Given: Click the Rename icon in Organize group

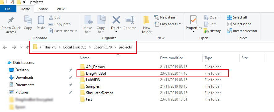Looking at the screenshot, I should click(x=130, y=20).
